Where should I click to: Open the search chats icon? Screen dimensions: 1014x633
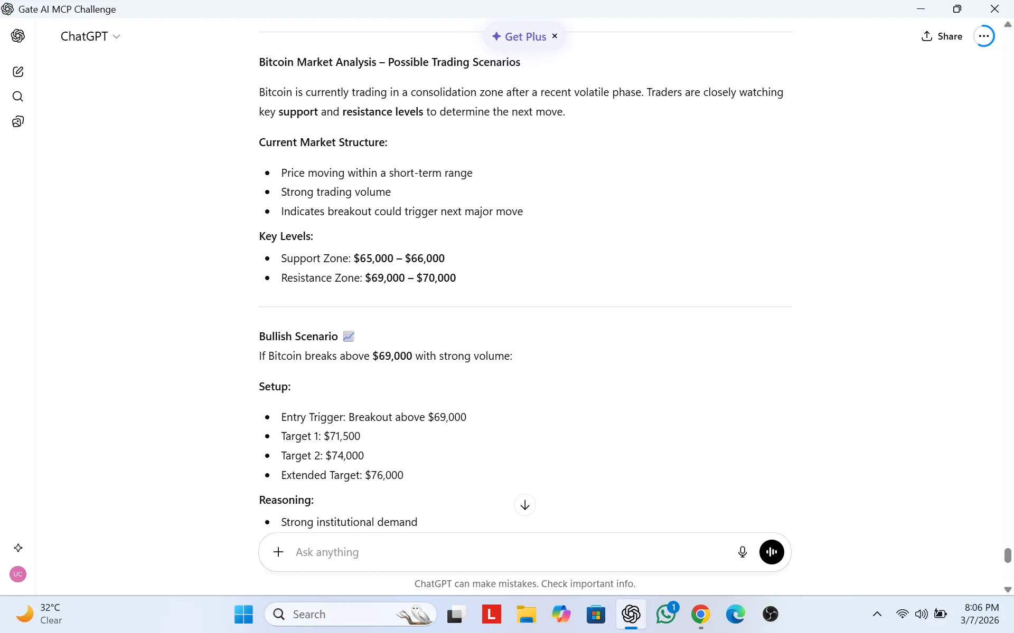coord(18,97)
